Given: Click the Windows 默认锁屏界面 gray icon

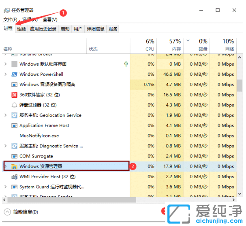Looking at the screenshot, I should point(14,64).
